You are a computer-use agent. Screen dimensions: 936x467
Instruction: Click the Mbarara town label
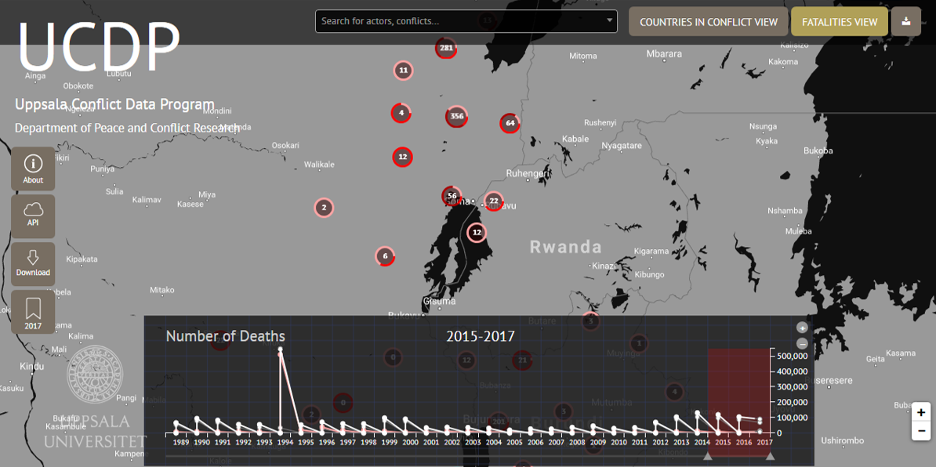click(x=664, y=54)
